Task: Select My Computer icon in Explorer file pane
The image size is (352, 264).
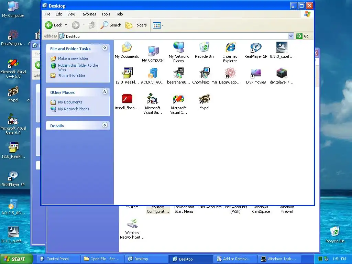Action: [153, 54]
